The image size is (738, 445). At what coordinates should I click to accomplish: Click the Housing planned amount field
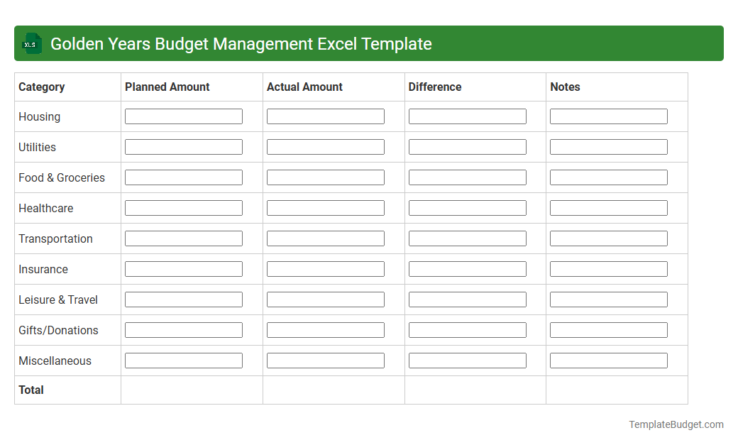tap(183, 116)
